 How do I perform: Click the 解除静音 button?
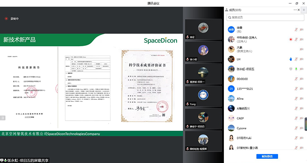point(267,156)
